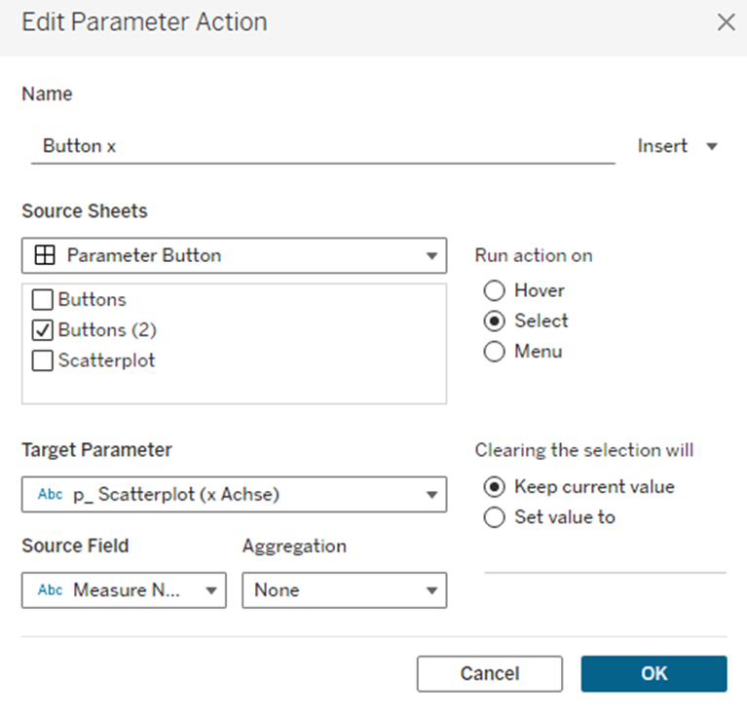The width and height of the screenshot is (747, 715).
Task: Expand the Source Field Measure Names dropdown
Action: click(210, 590)
